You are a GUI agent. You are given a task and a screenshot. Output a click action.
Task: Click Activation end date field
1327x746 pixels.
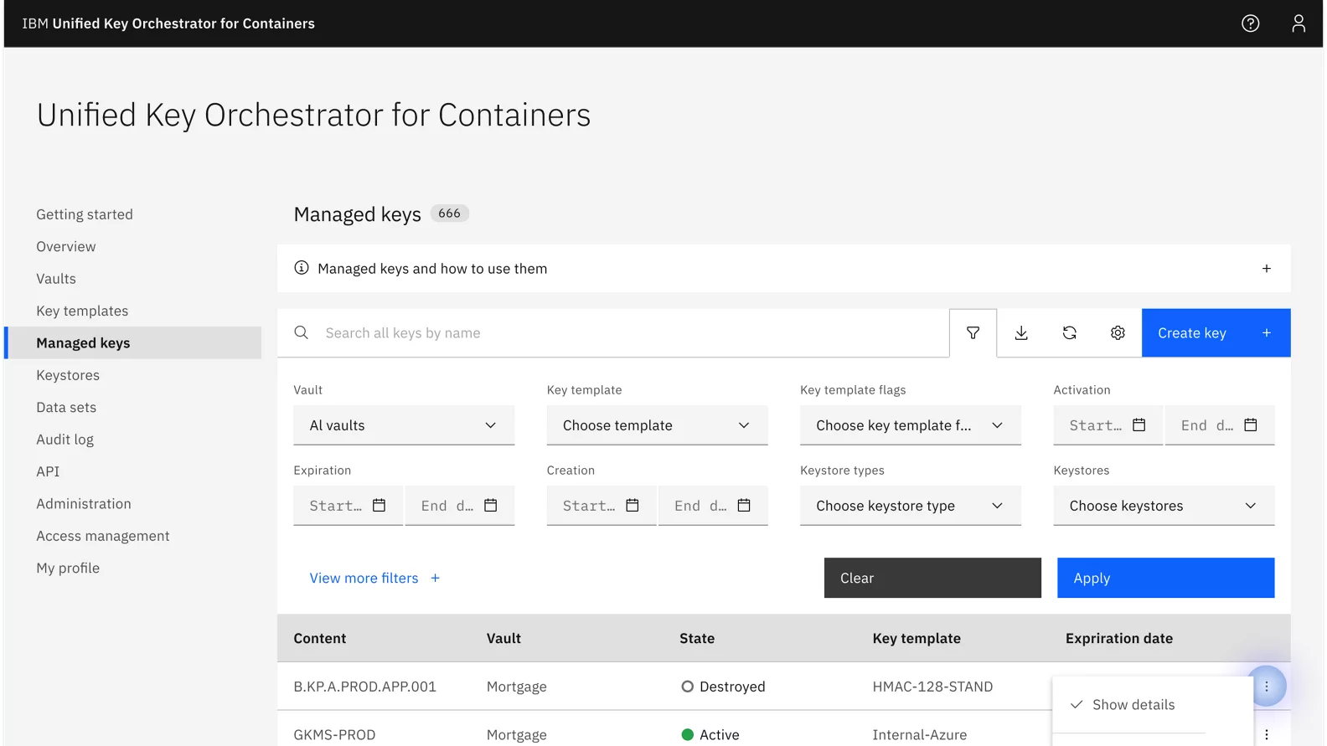pyautogui.click(x=1220, y=425)
